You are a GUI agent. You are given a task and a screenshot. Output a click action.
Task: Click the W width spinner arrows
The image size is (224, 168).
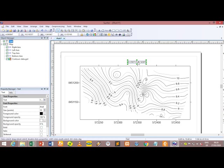tap(58, 35)
